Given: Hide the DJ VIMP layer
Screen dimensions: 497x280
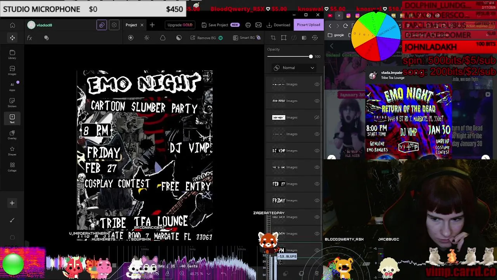Looking at the screenshot, I should coord(317,151).
